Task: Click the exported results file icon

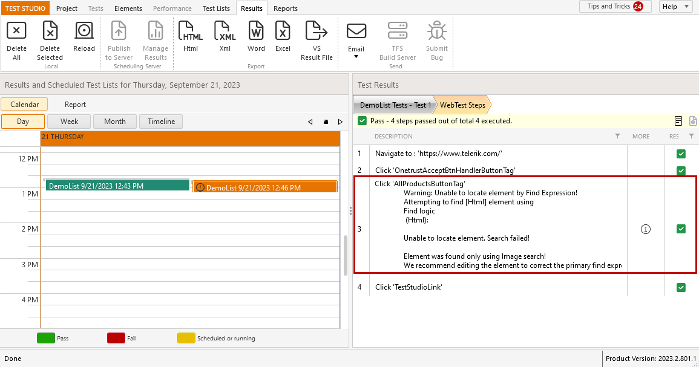Action: [x=693, y=121]
